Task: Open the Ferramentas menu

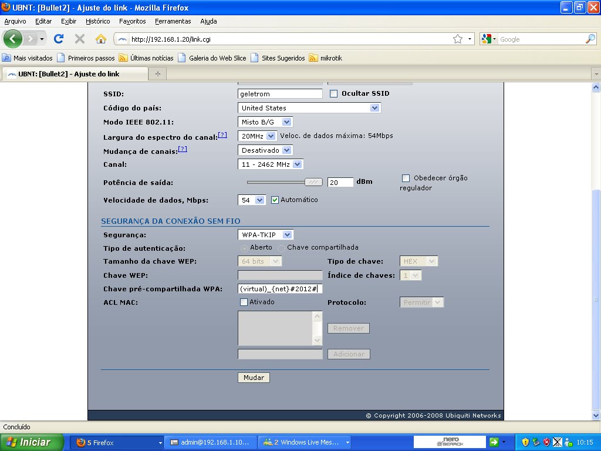Action: tap(173, 21)
